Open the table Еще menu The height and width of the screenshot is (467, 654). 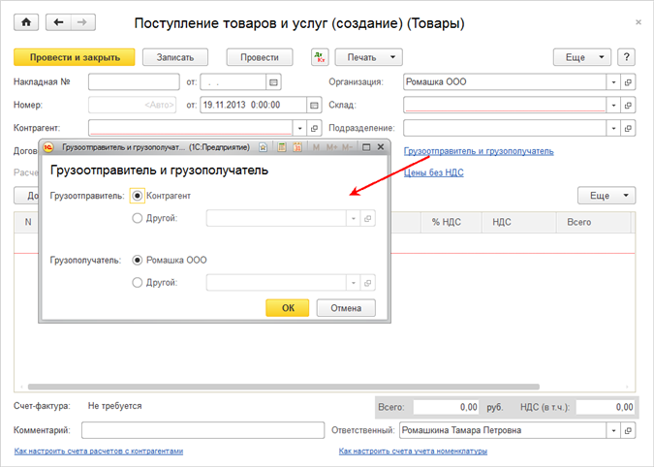(x=607, y=196)
